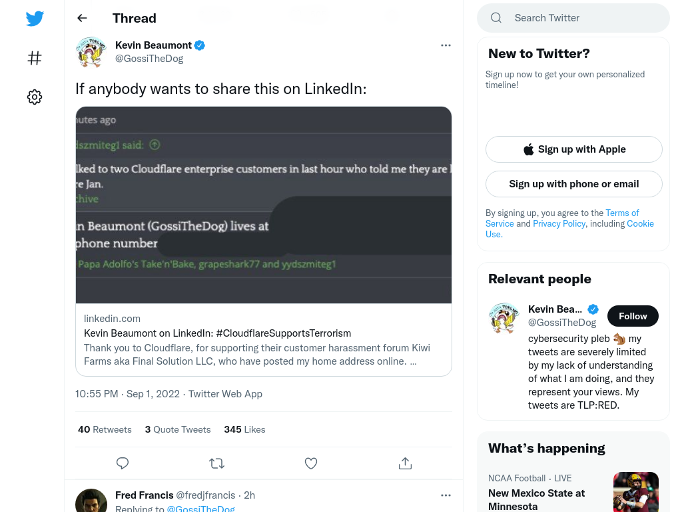Screen dimensions: 682x512
Task: Open the Privacy Policy link
Action: 559,224
